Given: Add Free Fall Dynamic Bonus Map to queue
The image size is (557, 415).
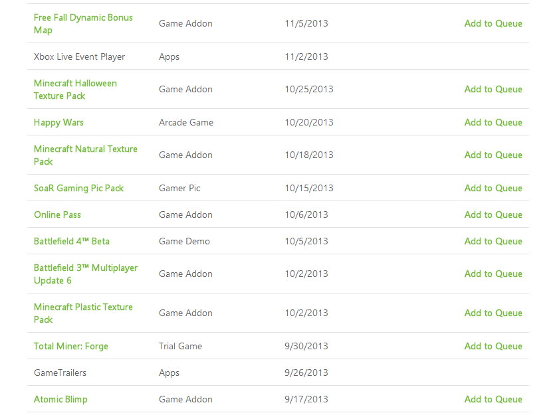Looking at the screenshot, I should tap(493, 23).
